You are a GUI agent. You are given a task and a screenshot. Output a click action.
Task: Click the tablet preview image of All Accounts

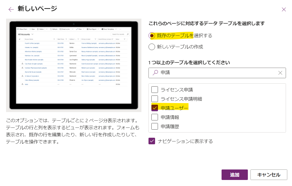click(74, 65)
